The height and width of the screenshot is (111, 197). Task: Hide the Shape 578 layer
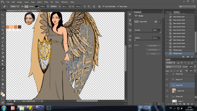tap(167, 74)
